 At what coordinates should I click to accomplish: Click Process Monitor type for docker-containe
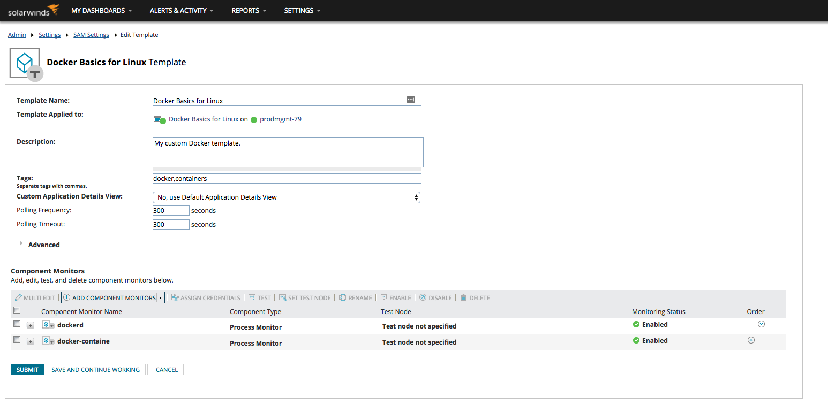click(256, 343)
